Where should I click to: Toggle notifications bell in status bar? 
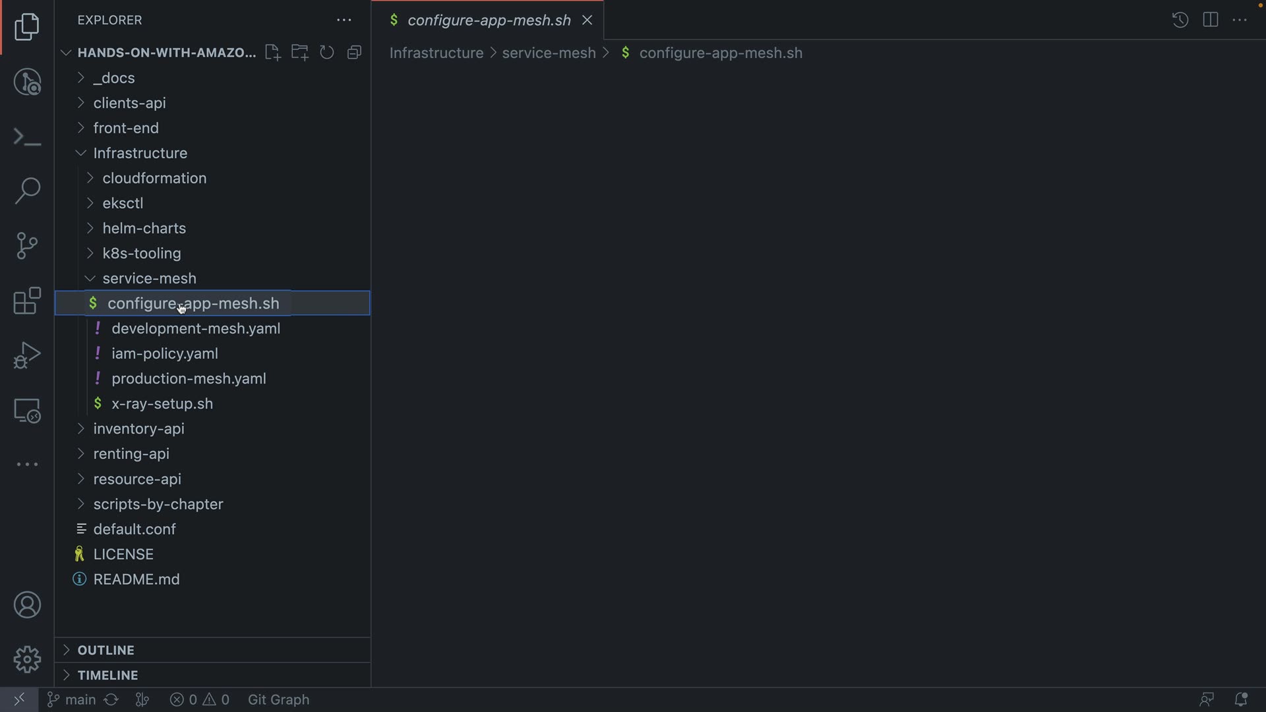coord(1240,699)
